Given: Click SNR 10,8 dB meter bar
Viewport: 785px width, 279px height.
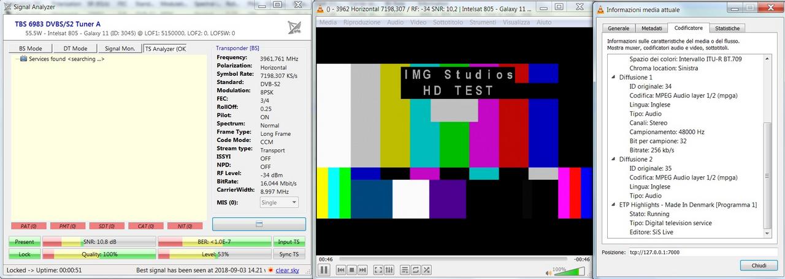Looking at the screenshot, I should 99,242.
